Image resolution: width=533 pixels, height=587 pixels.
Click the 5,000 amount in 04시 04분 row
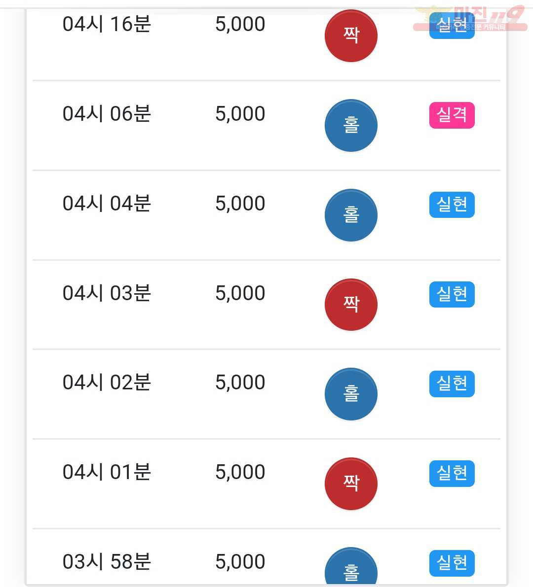point(240,204)
